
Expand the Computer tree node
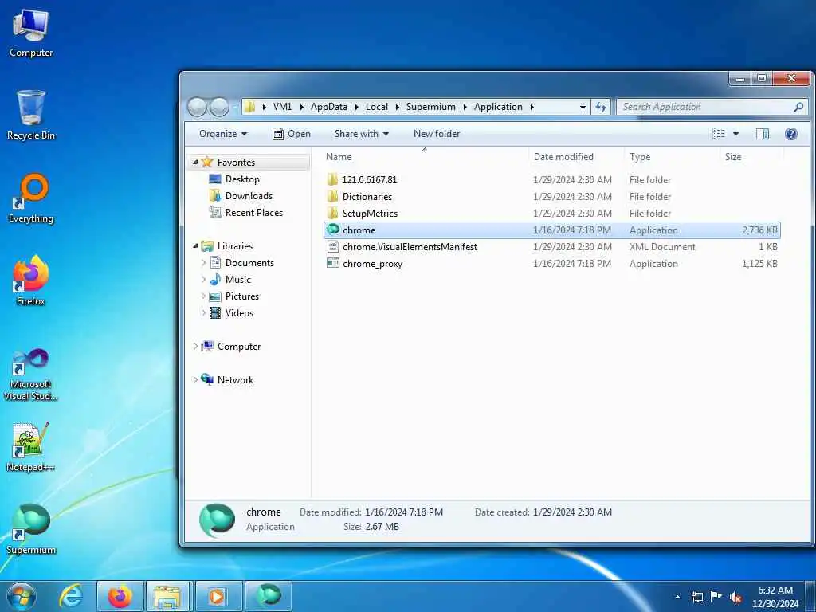pos(195,346)
